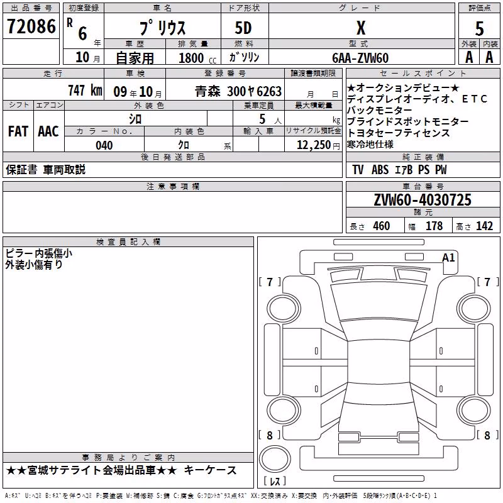The width and height of the screenshot is (503, 503).
Task: Click the mileage value 747 km
Action: [x=86, y=90]
